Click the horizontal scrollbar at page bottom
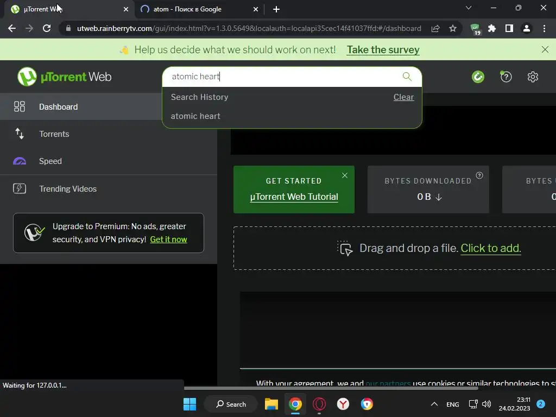 click(331, 388)
